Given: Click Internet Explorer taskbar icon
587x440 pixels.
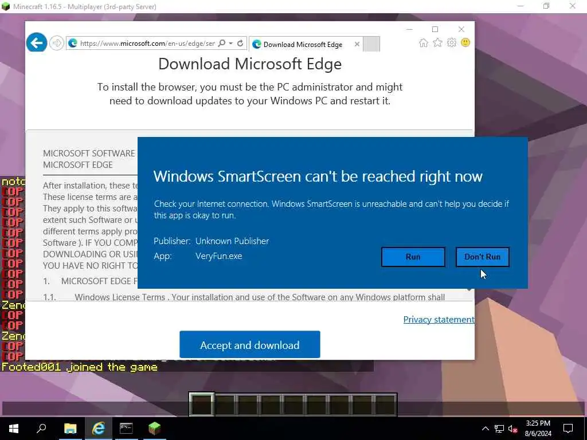Looking at the screenshot, I should tap(98, 429).
